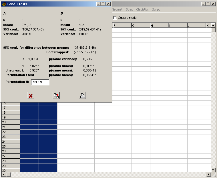Select column J by its header
Screen dimensions: 217x178
coord(196,26)
